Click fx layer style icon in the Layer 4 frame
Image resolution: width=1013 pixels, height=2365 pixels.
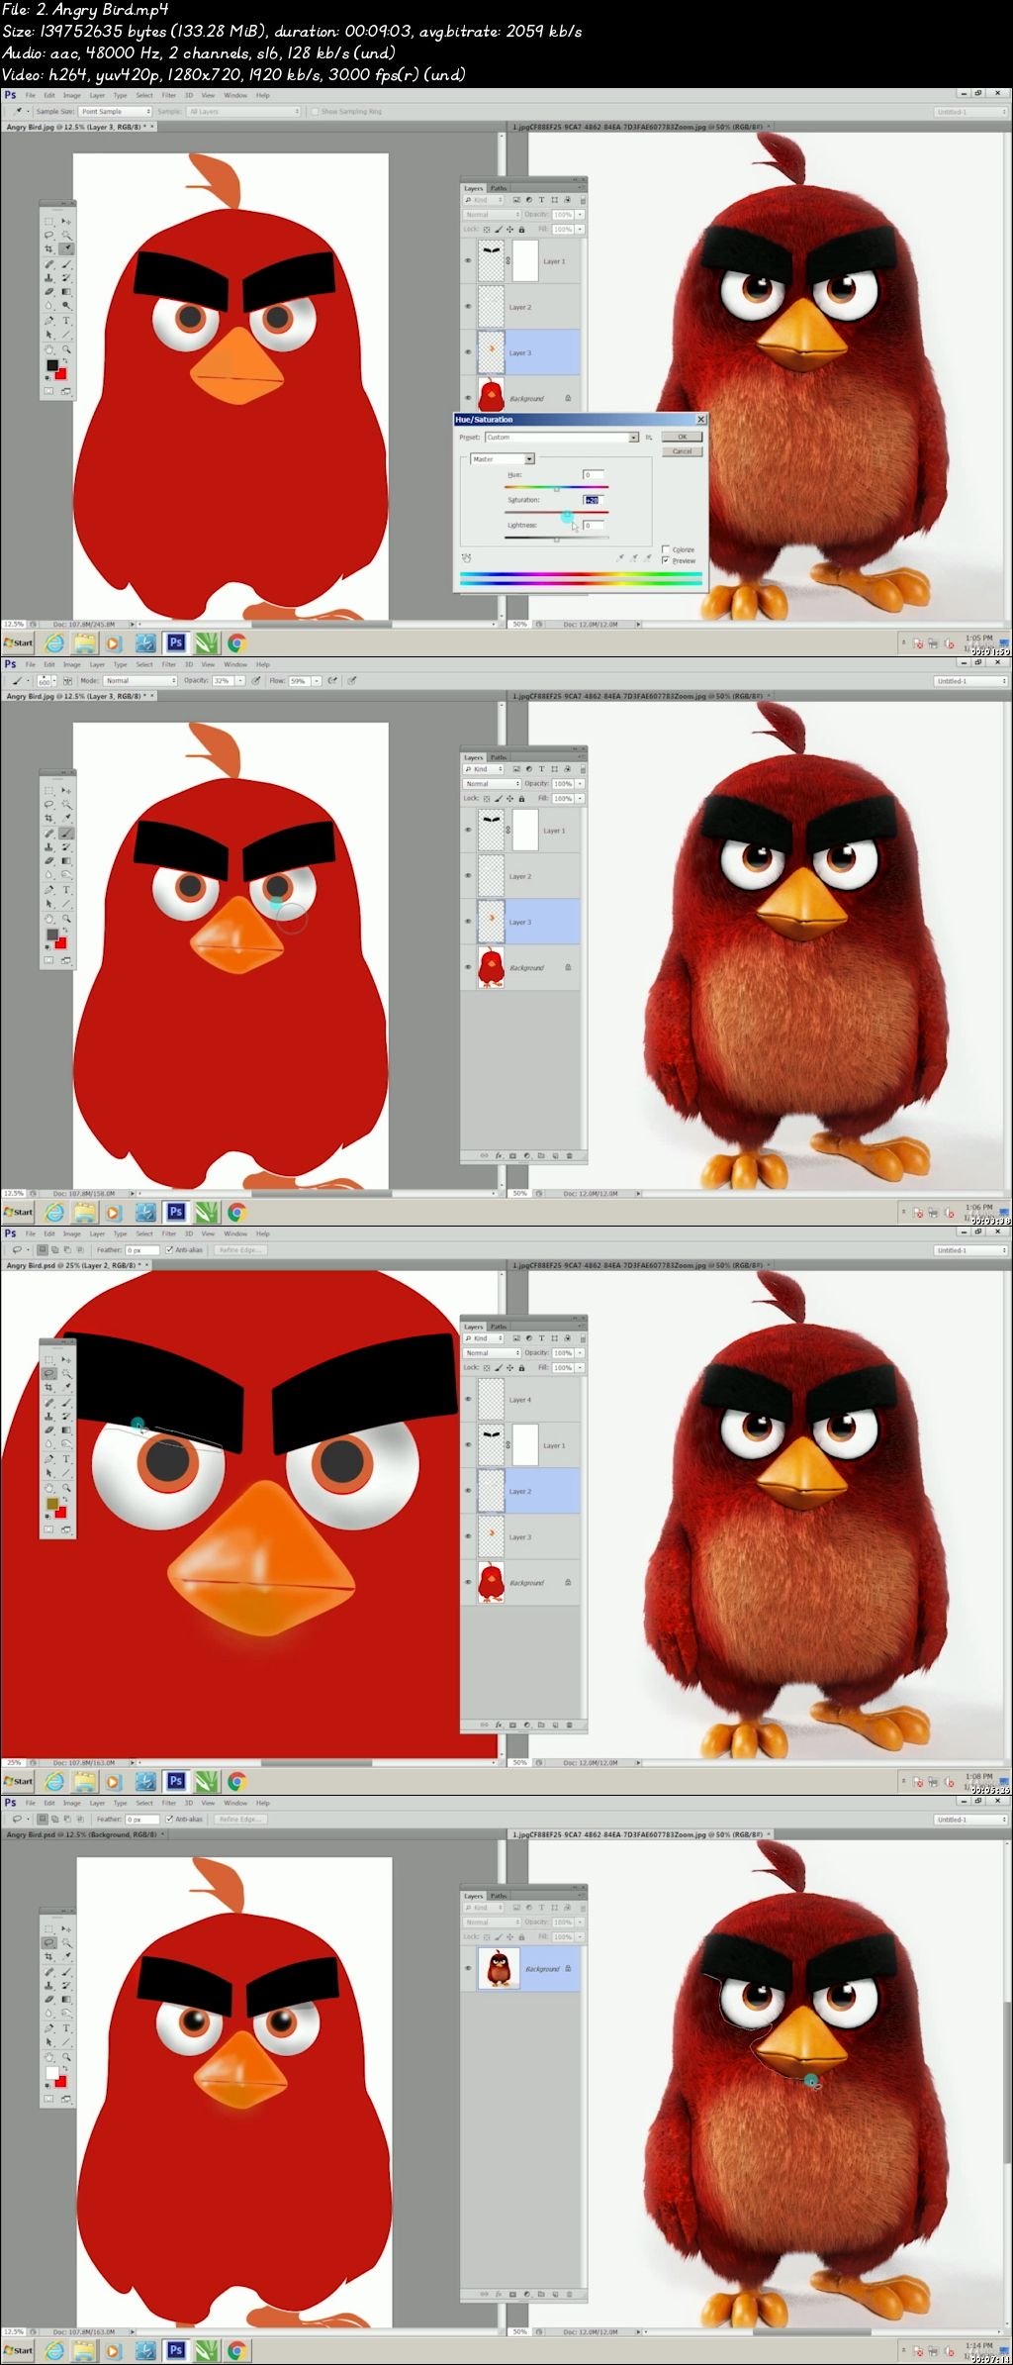pos(499,1724)
